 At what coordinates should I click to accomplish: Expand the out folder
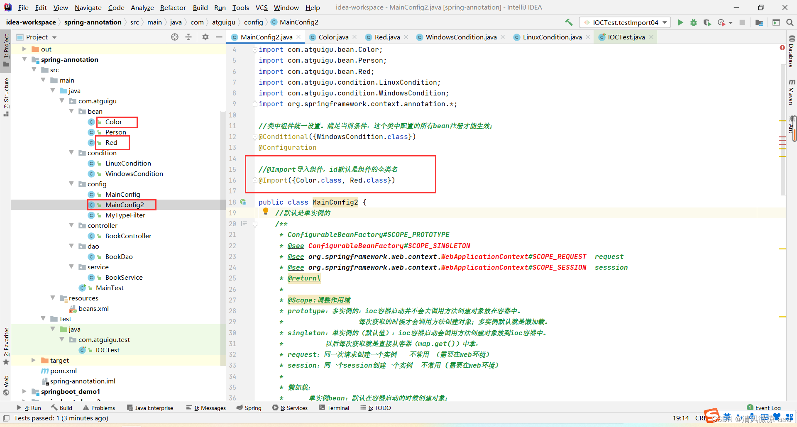24,49
